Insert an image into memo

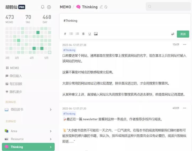[96, 34]
